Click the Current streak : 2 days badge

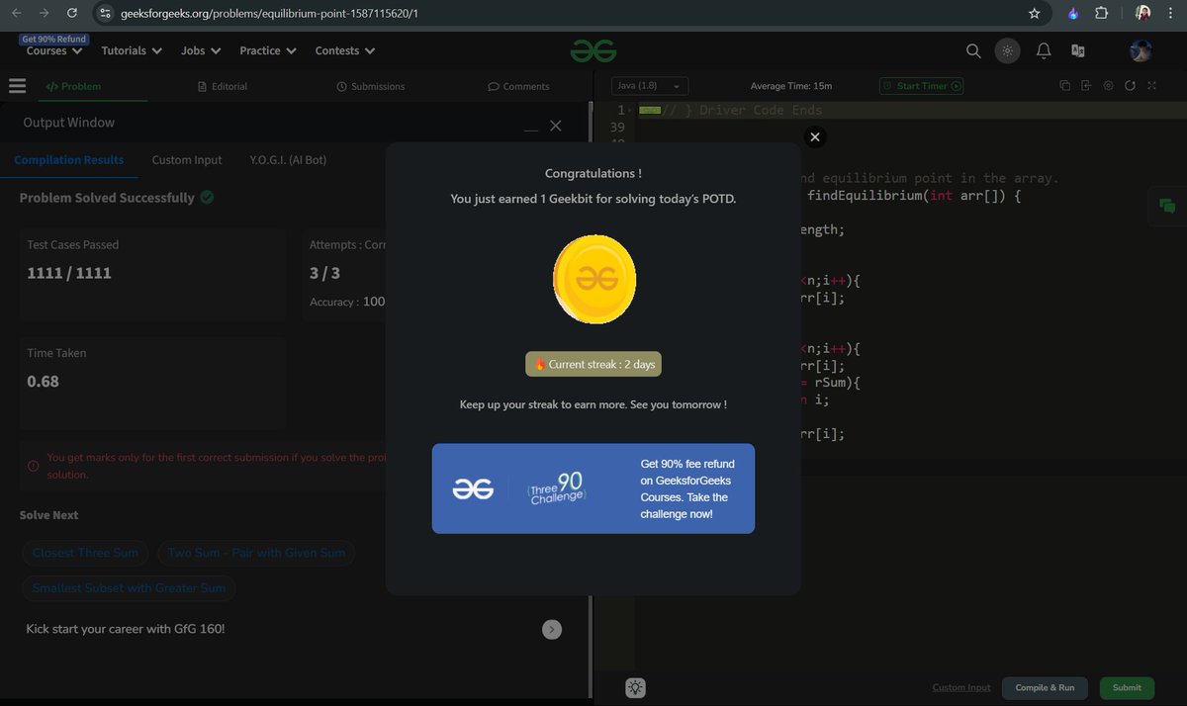click(593, 364)
